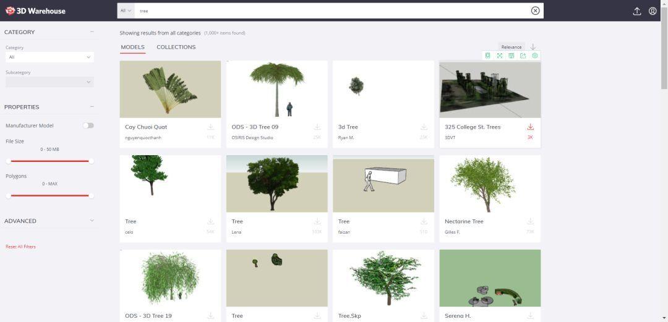
Task: Expand the ADVANCED section
Action: pos(92,221)
